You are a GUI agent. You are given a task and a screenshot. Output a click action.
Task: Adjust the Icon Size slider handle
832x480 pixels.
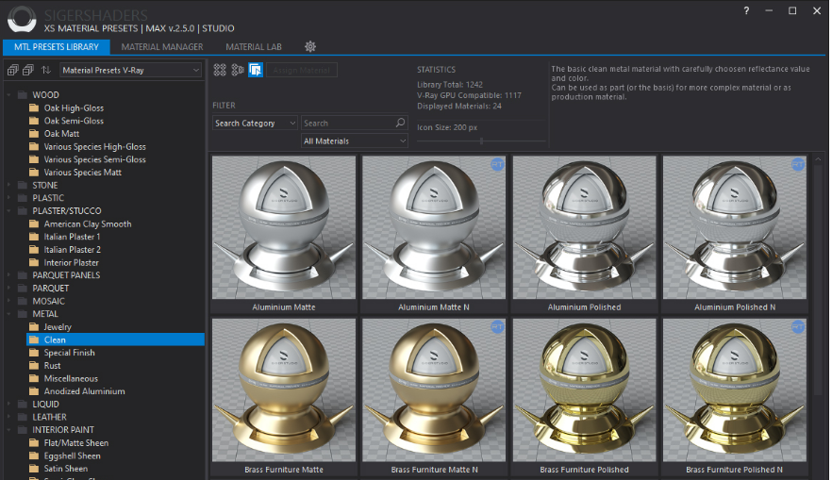(481, 141)
